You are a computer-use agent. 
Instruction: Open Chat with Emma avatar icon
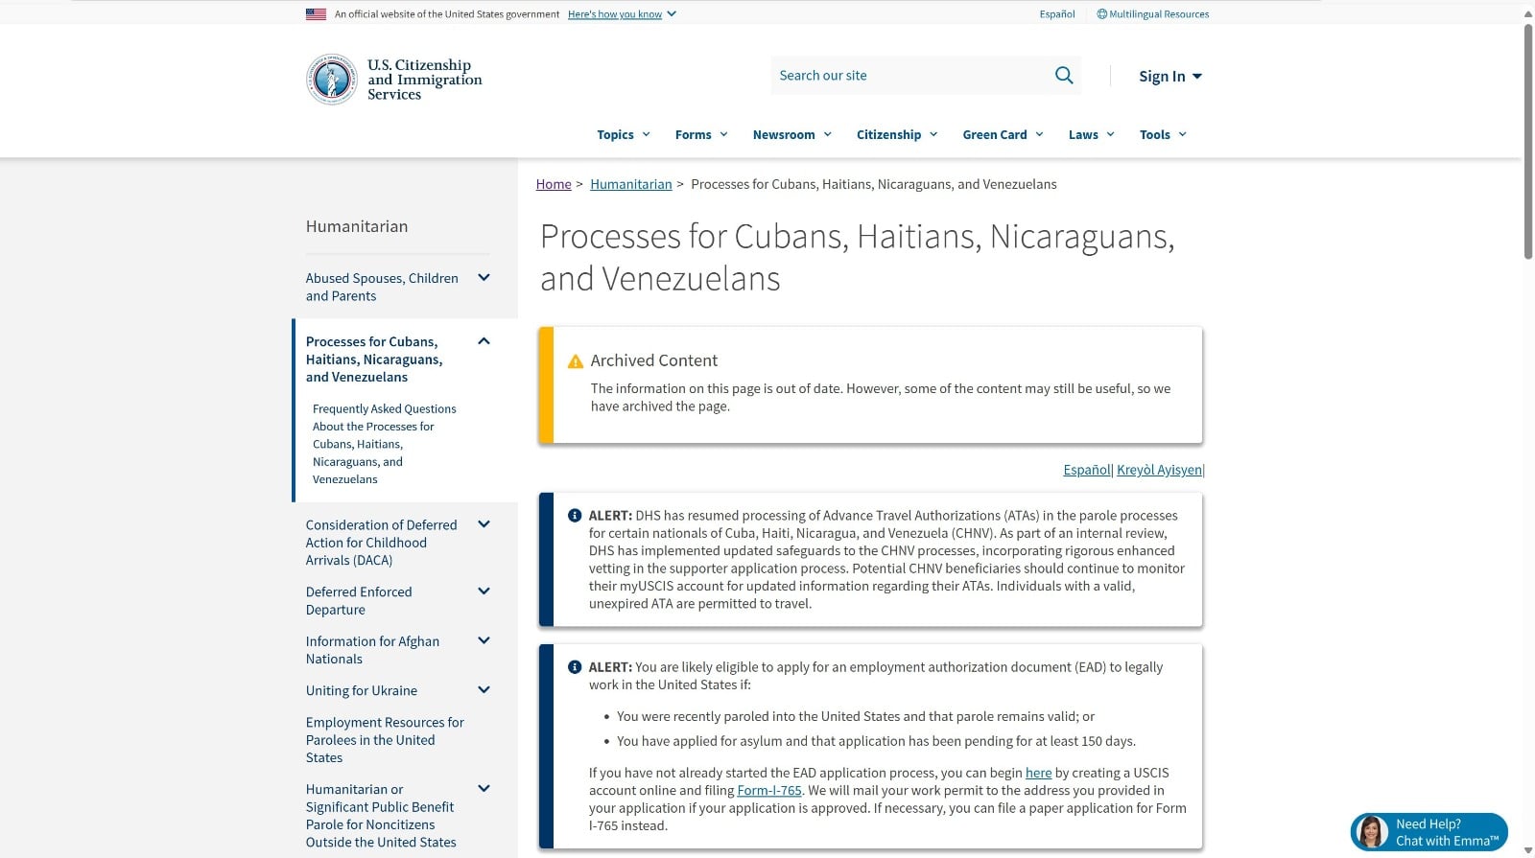coord(1372,831)
